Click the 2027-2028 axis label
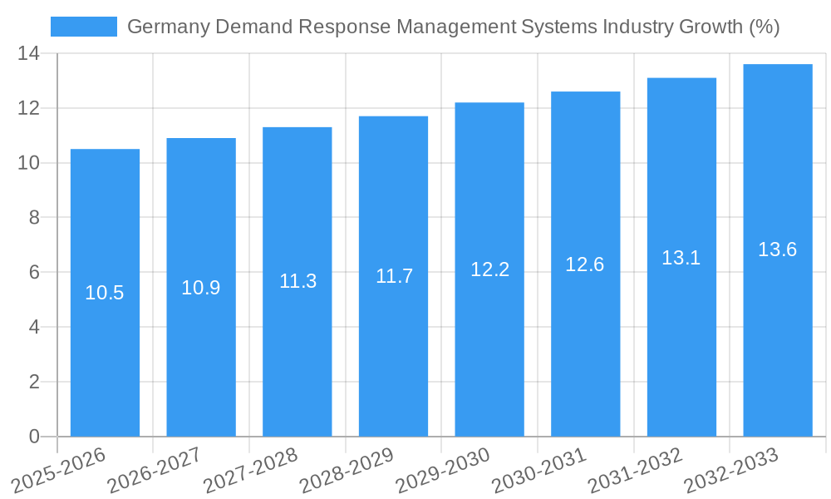831x499 pixels. (x=251, y=471)
